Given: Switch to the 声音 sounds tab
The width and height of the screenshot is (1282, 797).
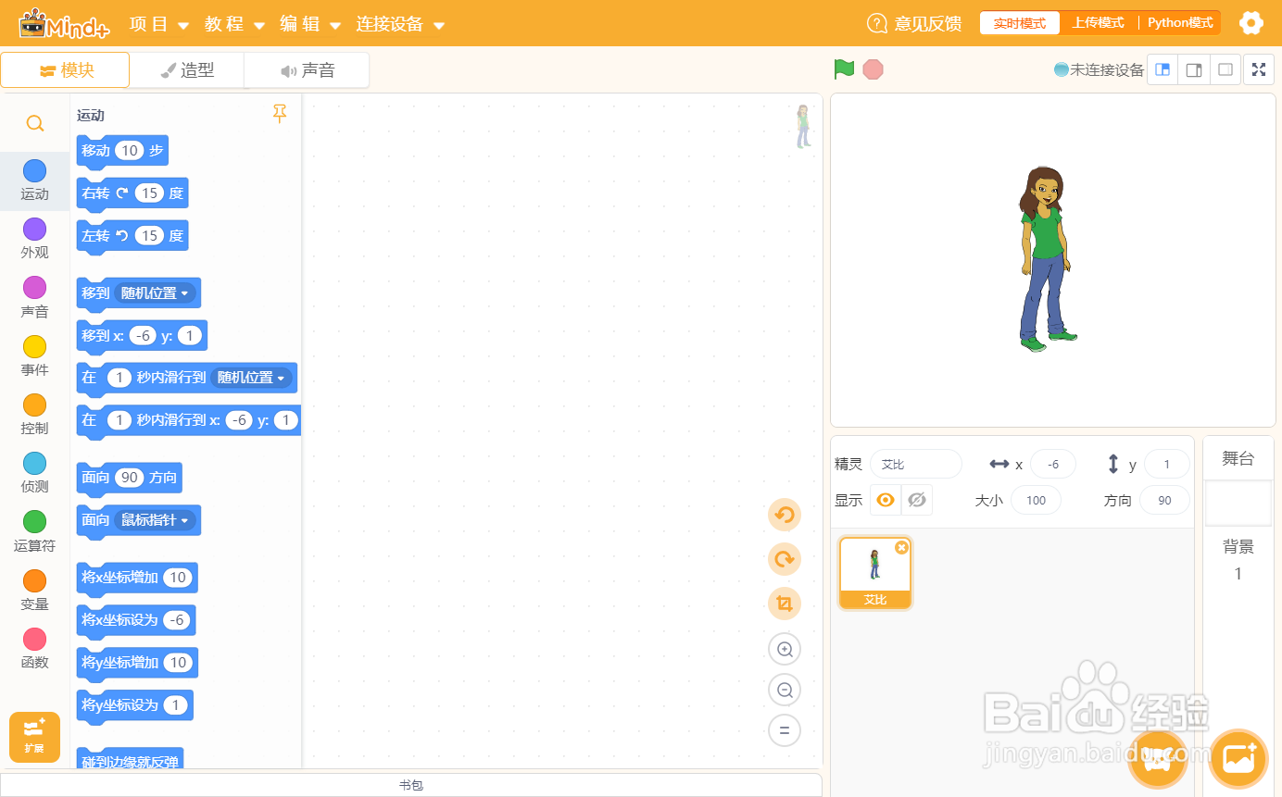Looking at the screenshot, I should 307,70.
